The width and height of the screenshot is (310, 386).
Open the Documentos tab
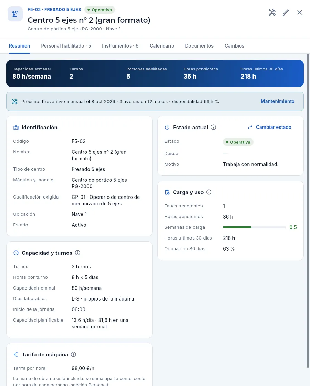[x=199, y=46]
